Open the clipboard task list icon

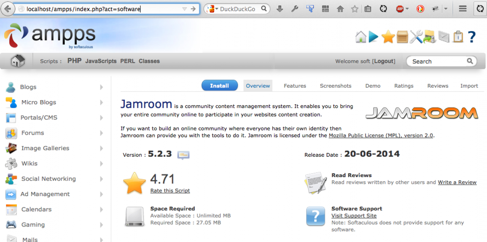point(458,37)
